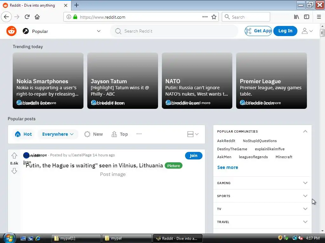Switch to mypal[1] taskbar window
Screen dimensions: 325x243
tap(76, 238)
